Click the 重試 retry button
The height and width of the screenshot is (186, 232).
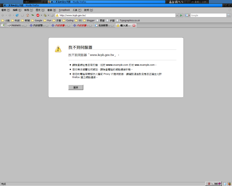76,87
